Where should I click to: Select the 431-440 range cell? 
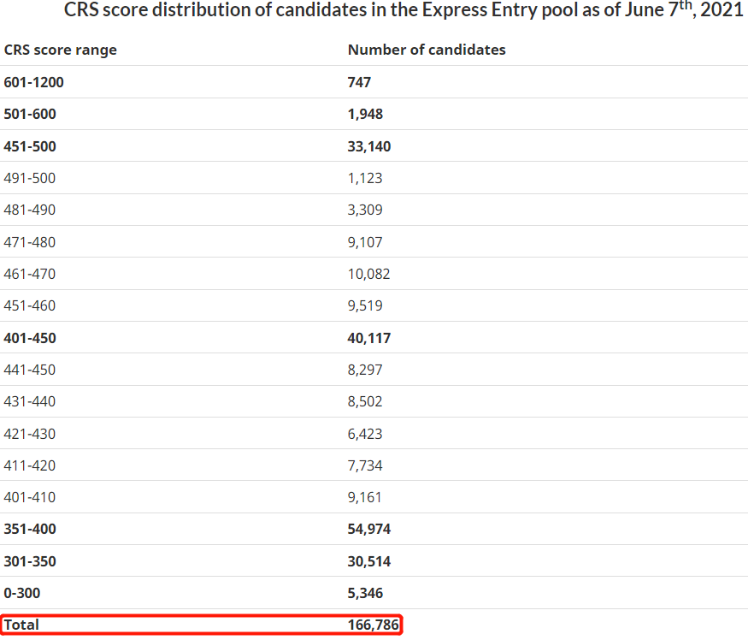(x=30, y=401)
